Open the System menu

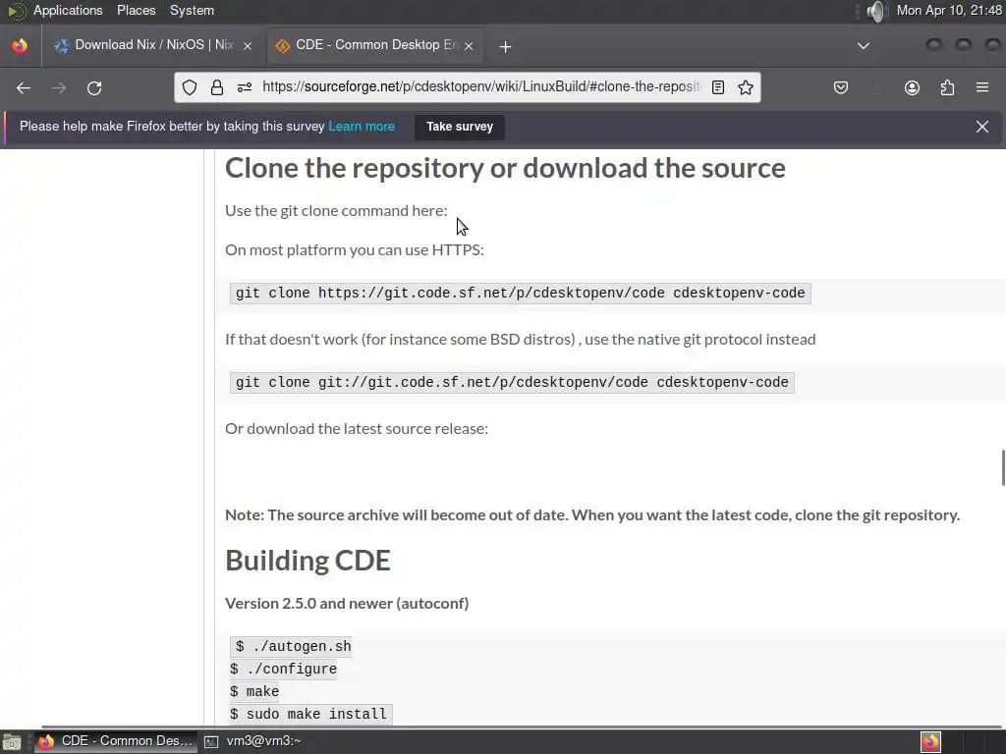[x=192, y=10]
